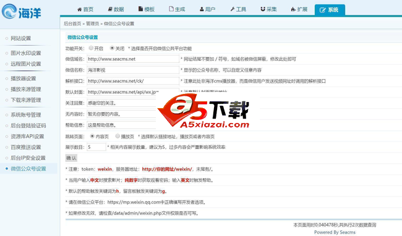Screen dimensions: 402x236
Task: Select the 开启 radio button
Action: pos(91,48)
